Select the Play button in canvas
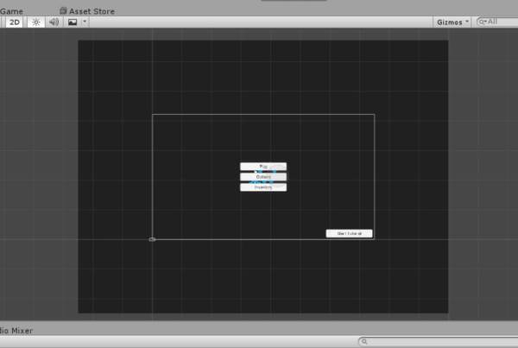518x348 pixels. tap(263, 167)
